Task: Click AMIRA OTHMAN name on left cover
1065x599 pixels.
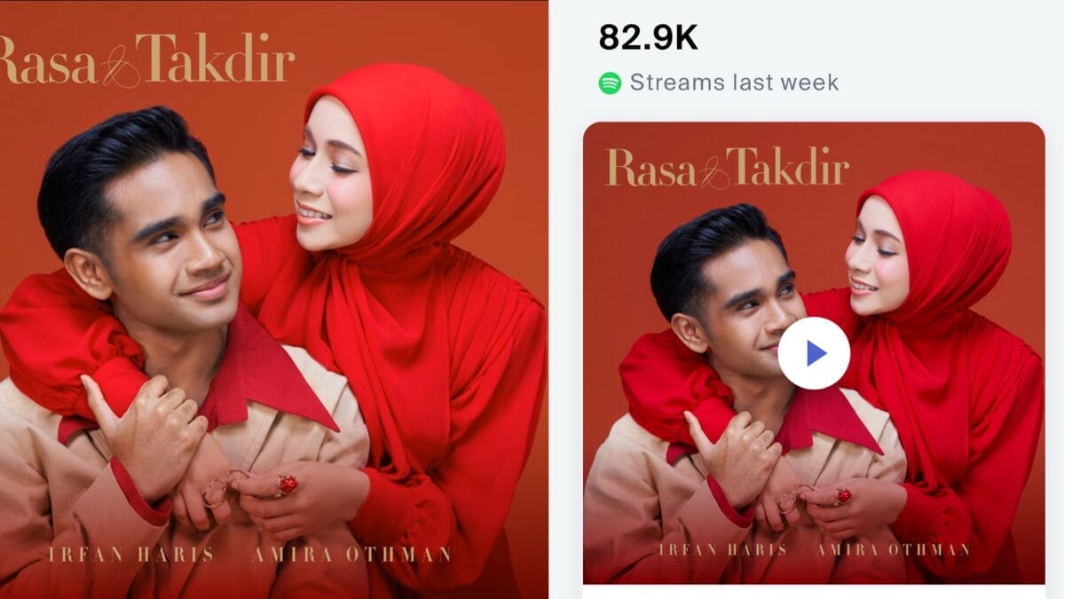Action: pos(351,556)
